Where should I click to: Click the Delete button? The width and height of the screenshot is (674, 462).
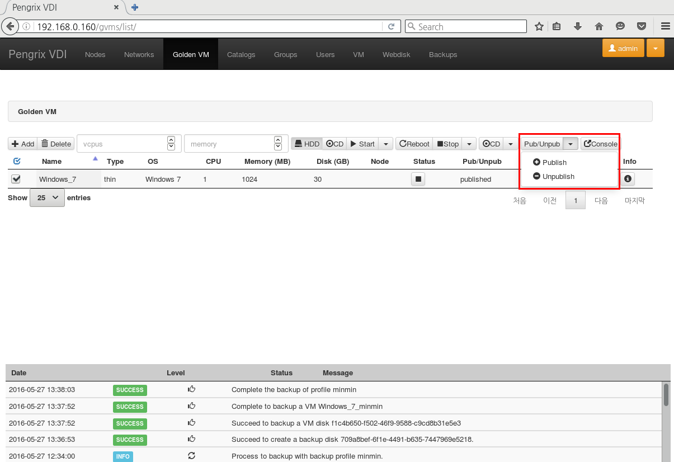(56, 144)
